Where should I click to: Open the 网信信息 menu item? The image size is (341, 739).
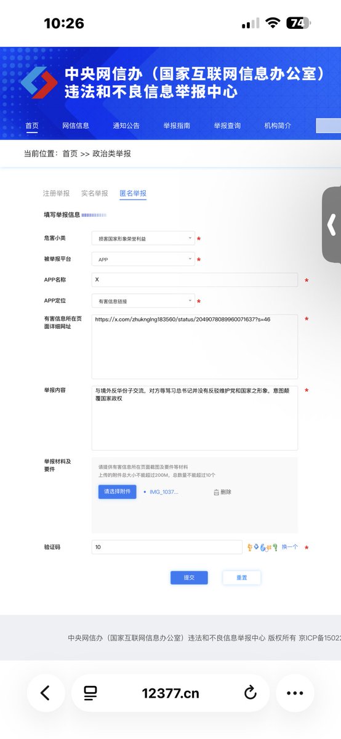[x=76, y=126]
